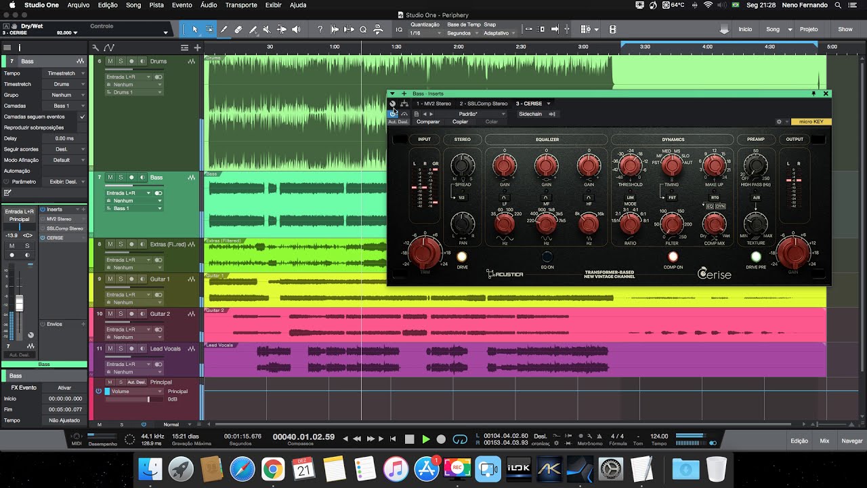Open System Preferences from the Dock

pos(611,469)
